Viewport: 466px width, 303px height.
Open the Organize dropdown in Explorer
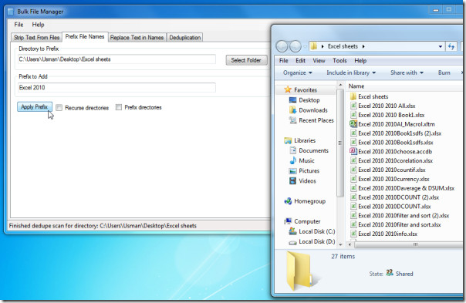(297, 72)
